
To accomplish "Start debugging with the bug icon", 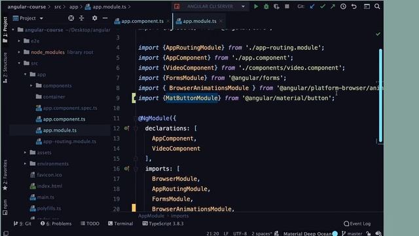I will pyautogui.click(x=266, y=7).
